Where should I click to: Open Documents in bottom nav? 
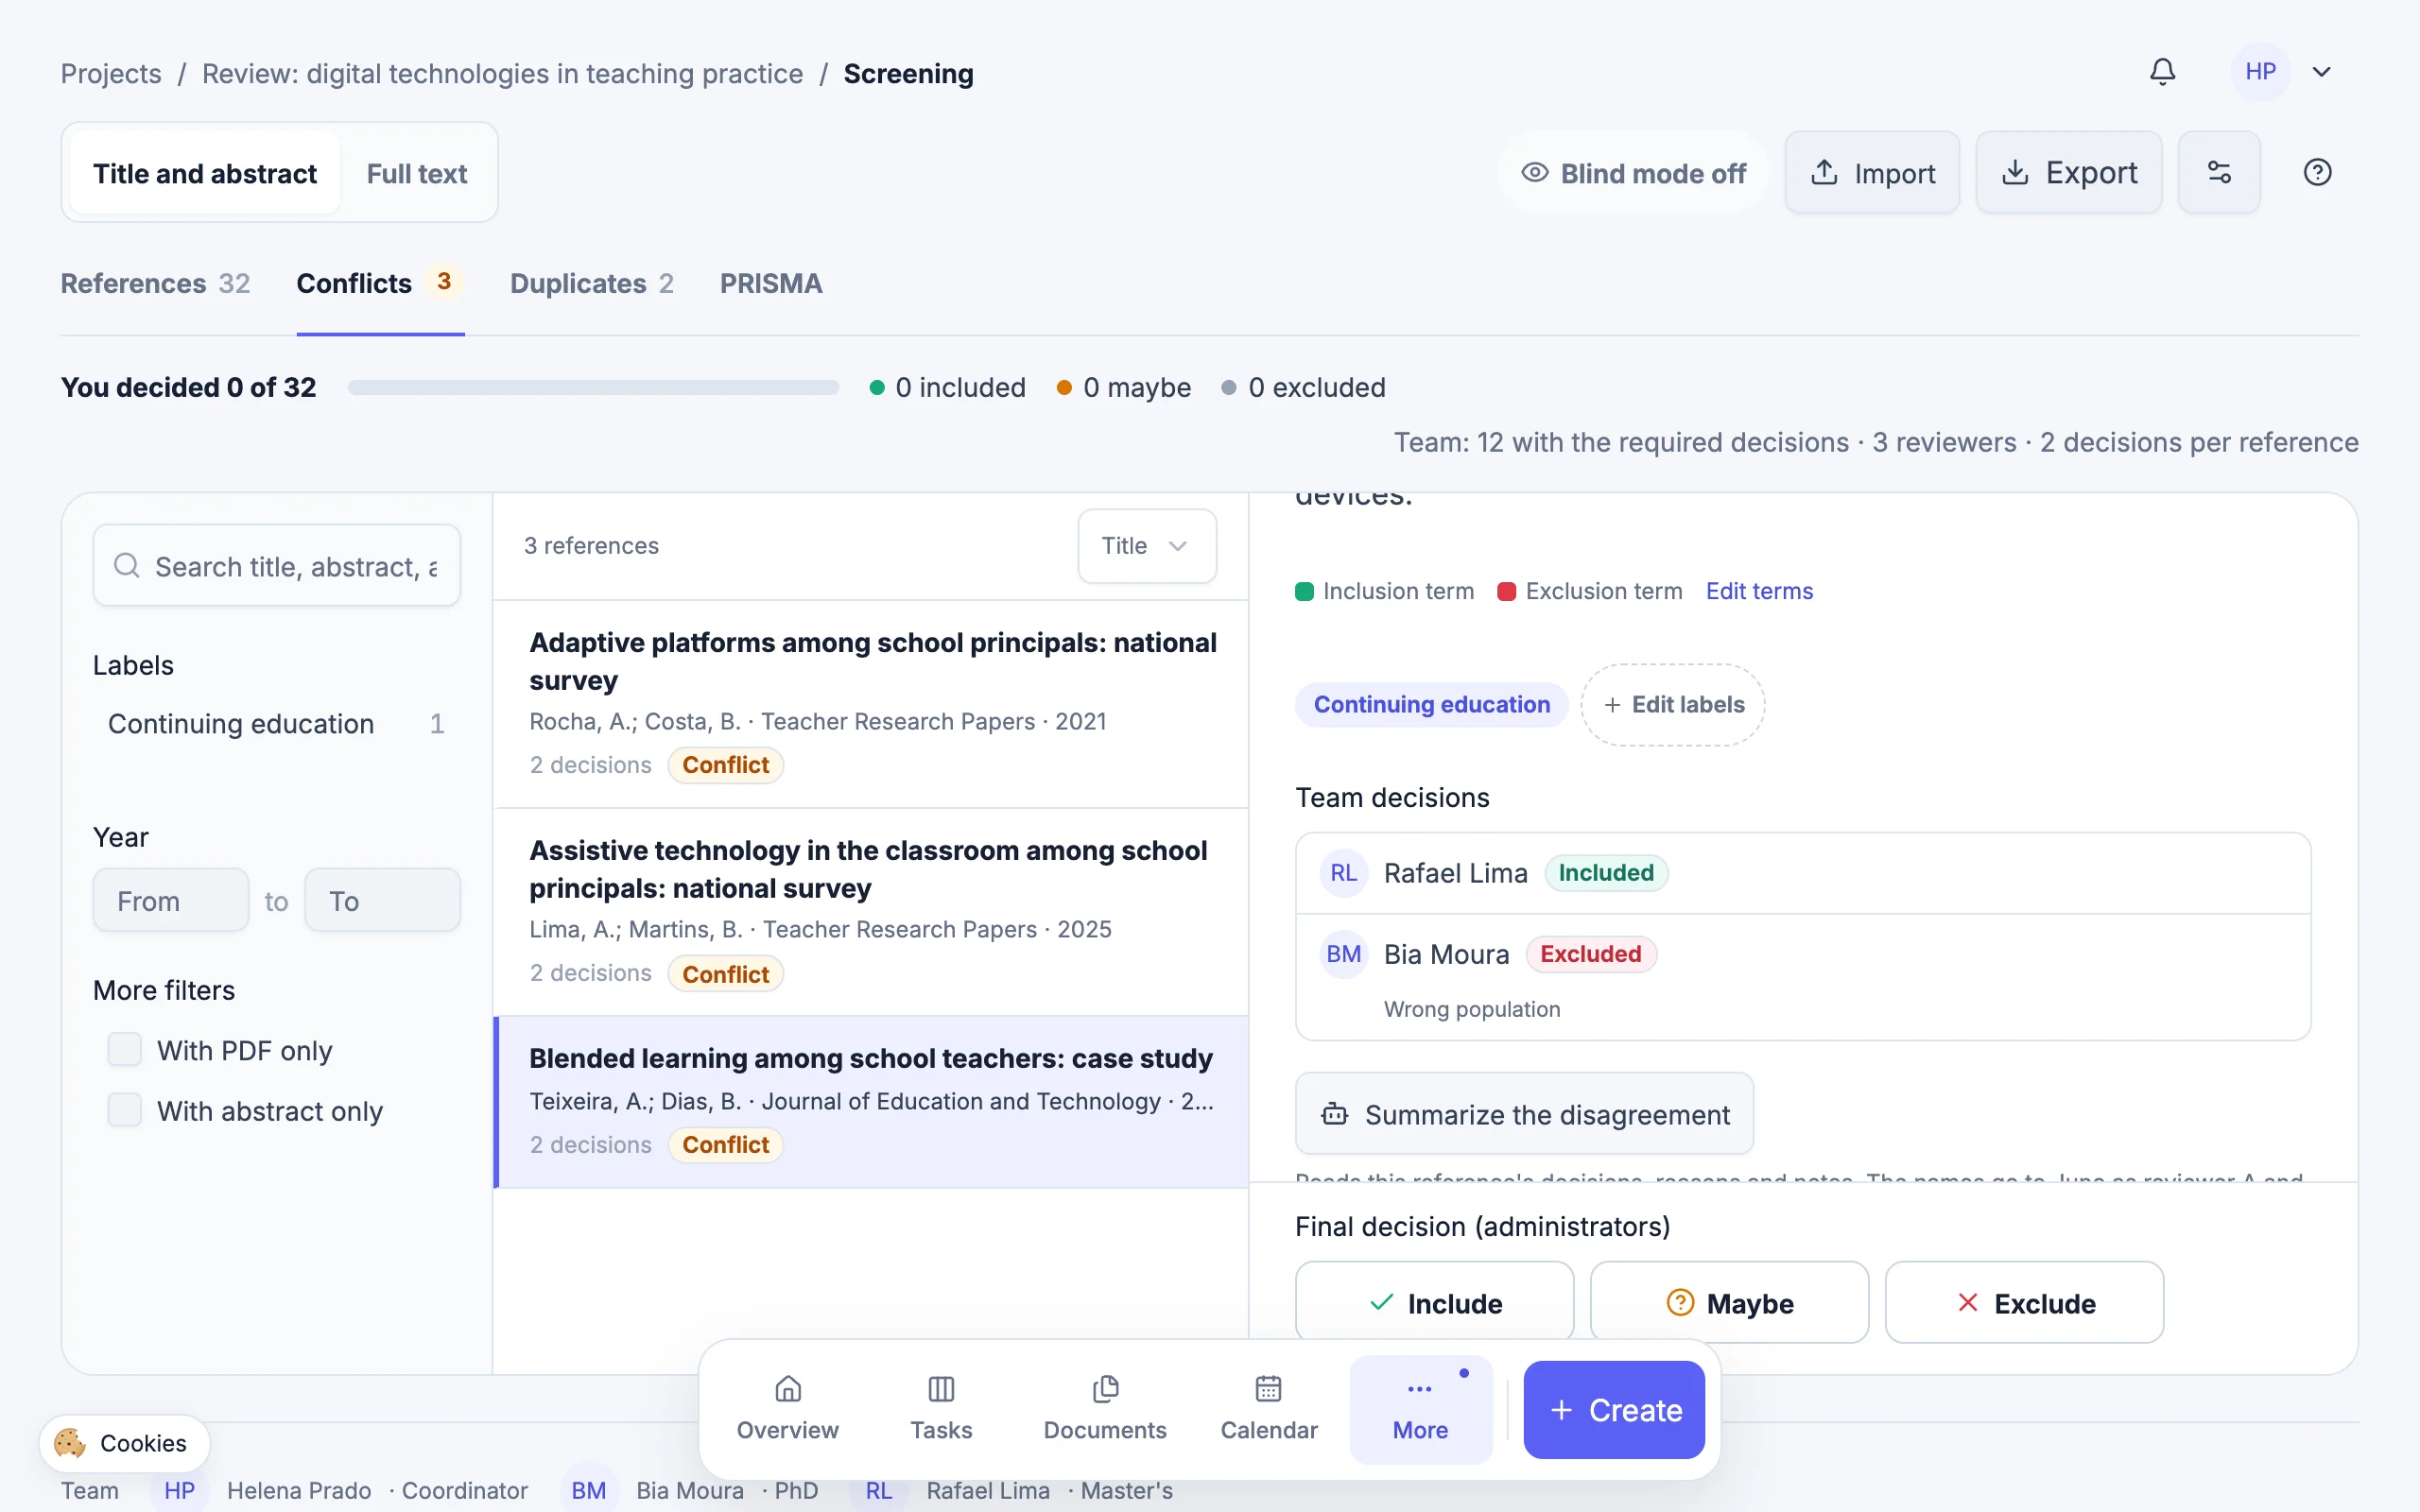tap(1105, 1409)
